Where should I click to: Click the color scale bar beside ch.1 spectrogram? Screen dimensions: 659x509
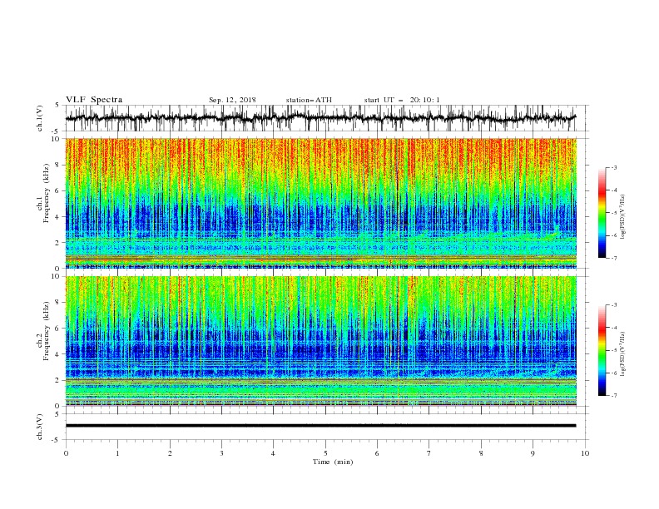click(602, 213)
